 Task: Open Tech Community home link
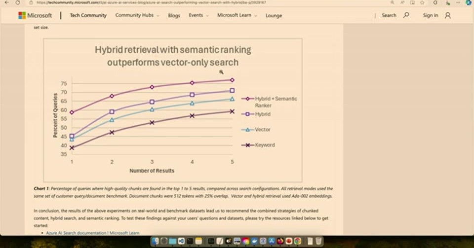click(88, 15)
